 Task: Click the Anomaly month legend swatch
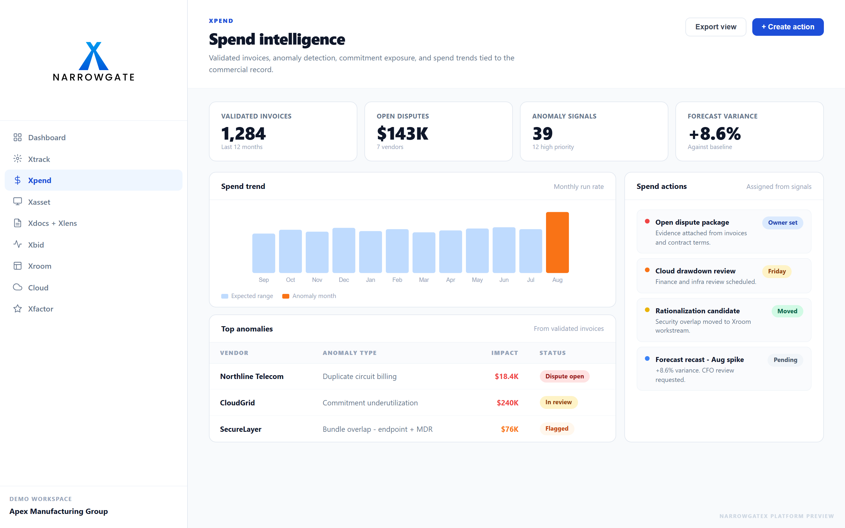(x=285, y=296)
